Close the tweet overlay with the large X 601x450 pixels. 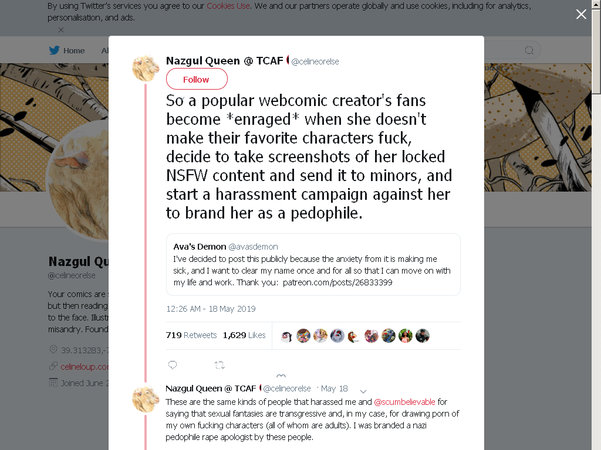pos(581,14)
